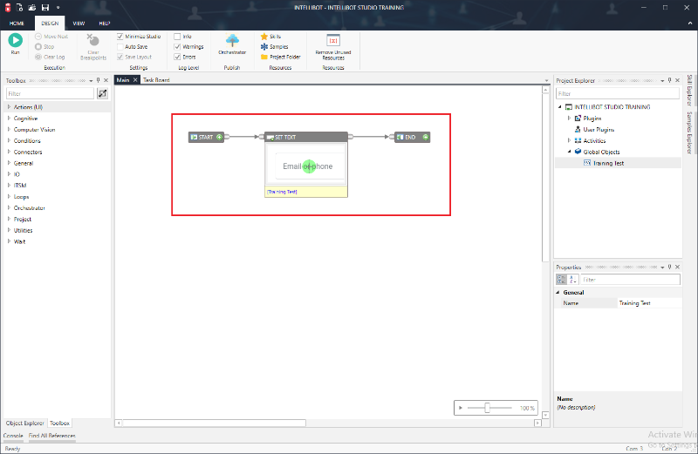Viewport: 698px width, 454px height.
Task: Open the Project Folder
Action: [x=280, y=57]
